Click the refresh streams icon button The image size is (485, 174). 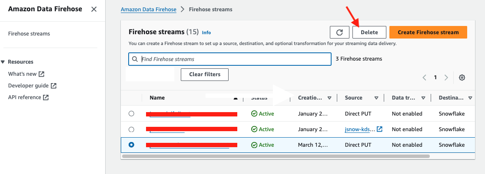pos(339,32)
